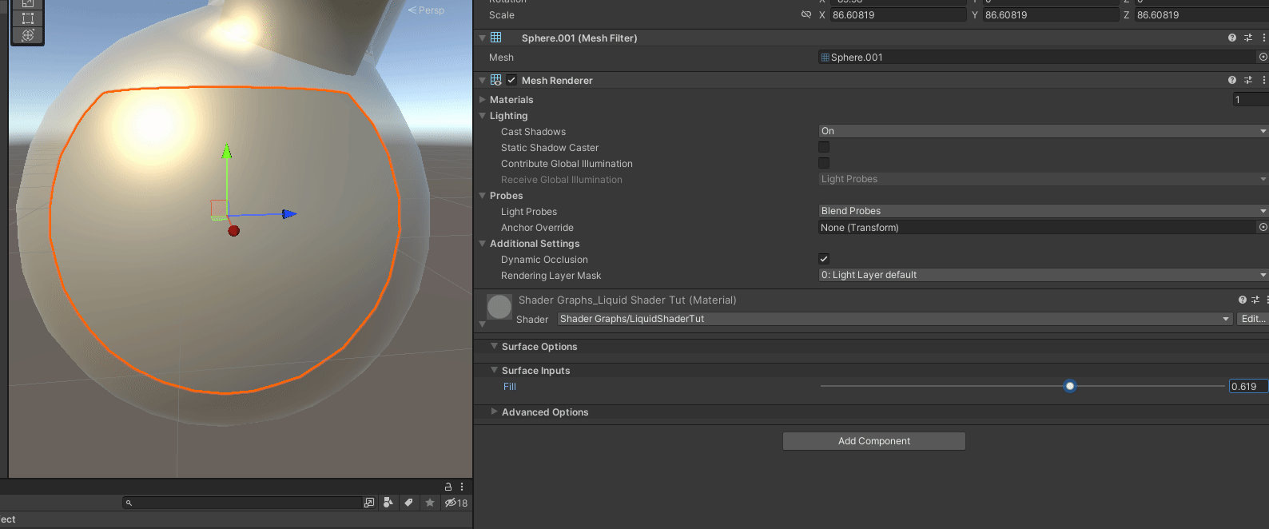Click the Anchor Override transform field

(x=1037, y=228)
